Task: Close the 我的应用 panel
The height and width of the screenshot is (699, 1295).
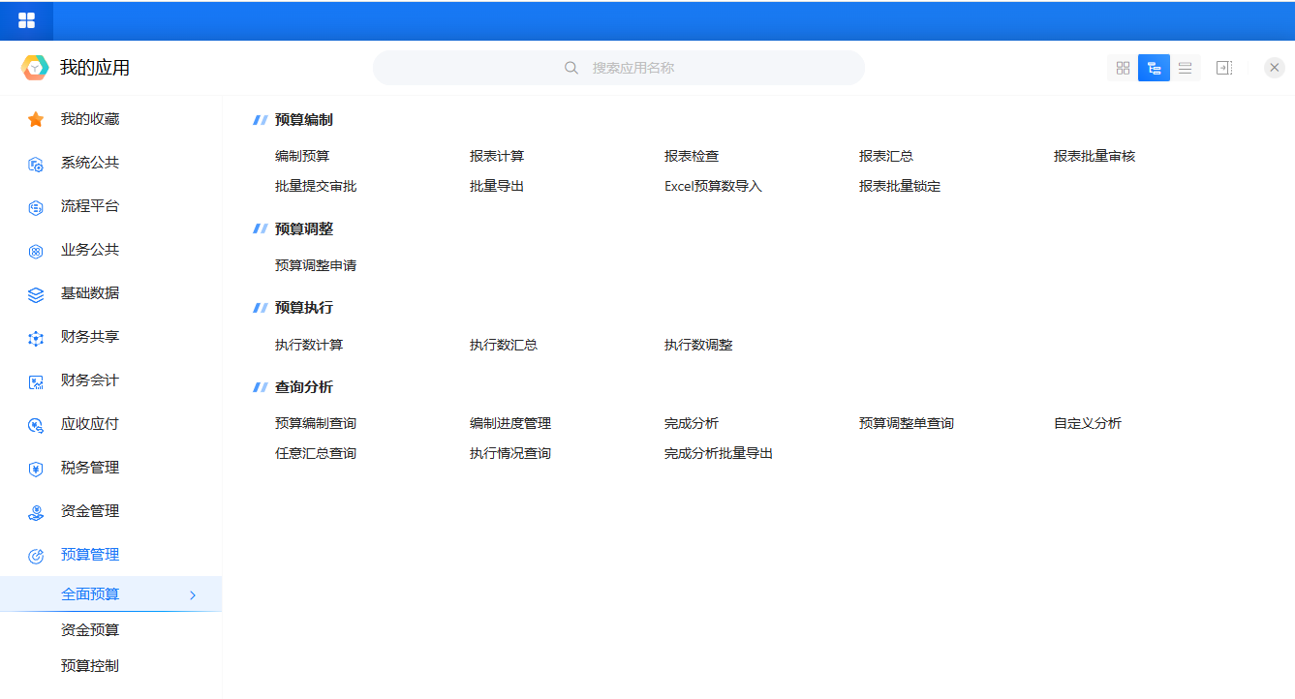Action: 1274,68
